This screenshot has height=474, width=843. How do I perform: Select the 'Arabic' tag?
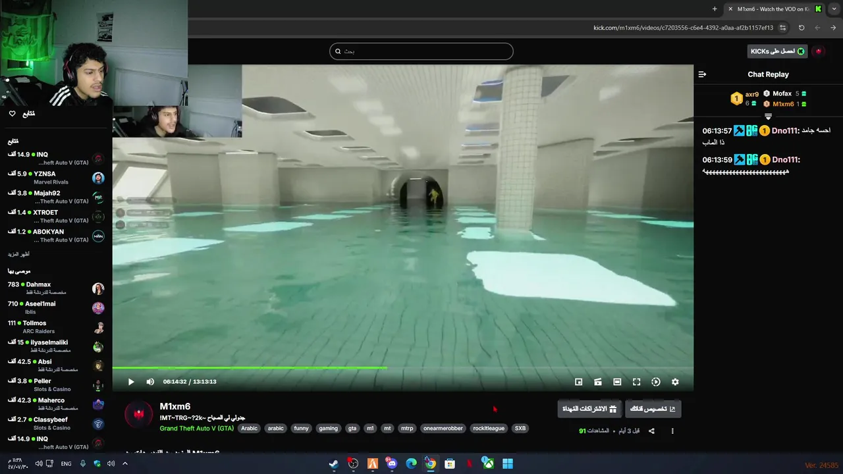[x=250, y=429]
